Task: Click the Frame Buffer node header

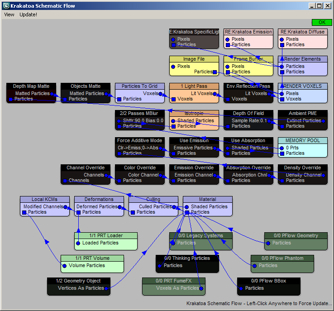Action: [248, 59]
